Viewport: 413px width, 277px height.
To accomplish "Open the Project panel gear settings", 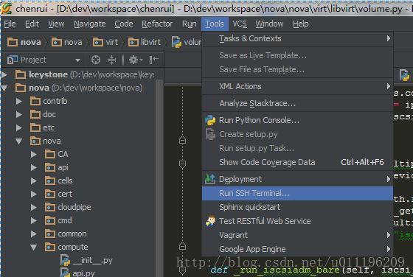I will click(x=136, y=60).
